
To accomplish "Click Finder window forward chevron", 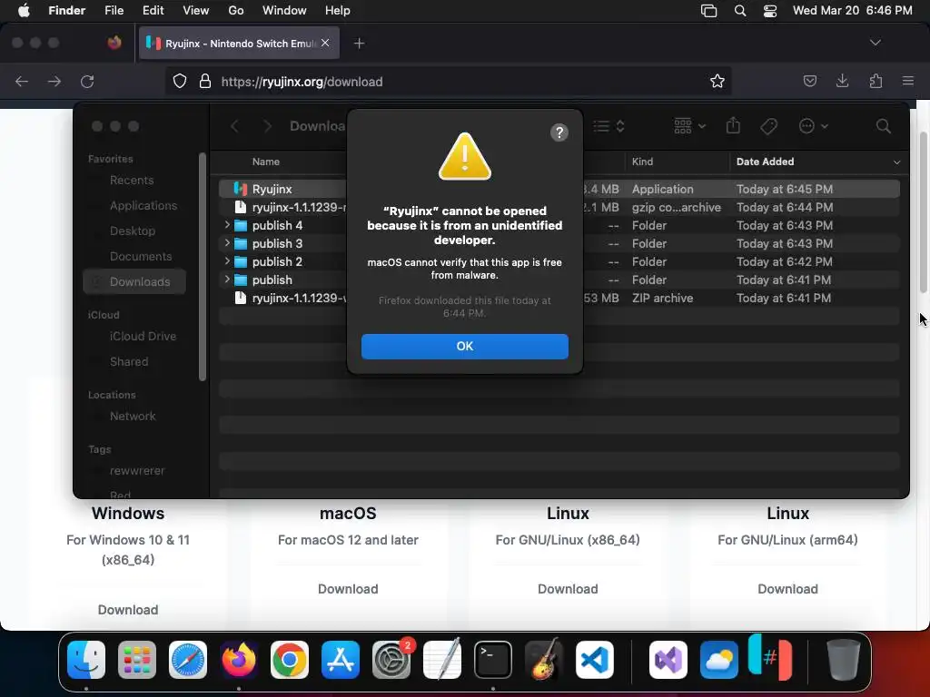I will pyautogui.click(x=268, y=126).
